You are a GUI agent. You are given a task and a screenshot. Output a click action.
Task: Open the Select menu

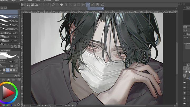pos(22,1)
